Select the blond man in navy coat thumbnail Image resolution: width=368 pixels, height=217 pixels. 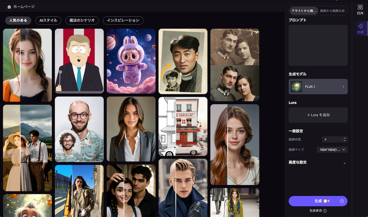pos(183,188)
